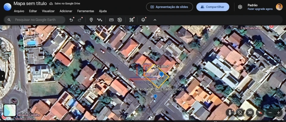Open the settings gear icon

tap(240, 7)
